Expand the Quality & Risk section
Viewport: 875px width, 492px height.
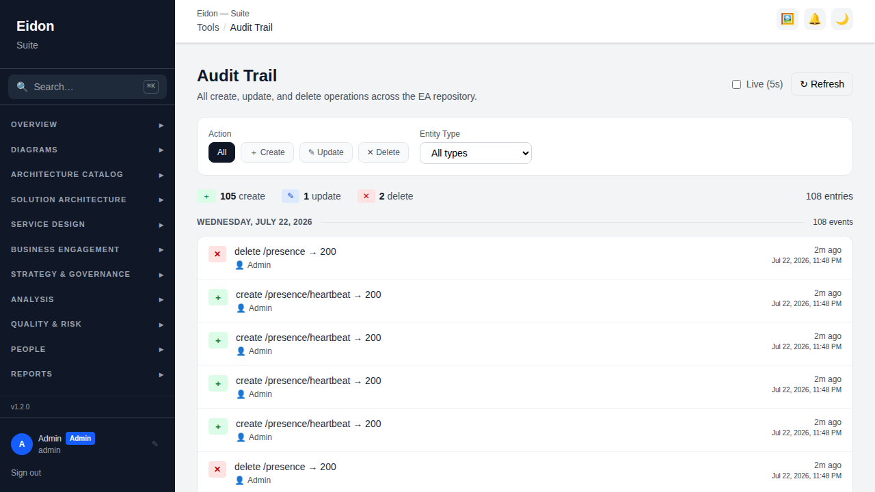click(x=87, y=324)
